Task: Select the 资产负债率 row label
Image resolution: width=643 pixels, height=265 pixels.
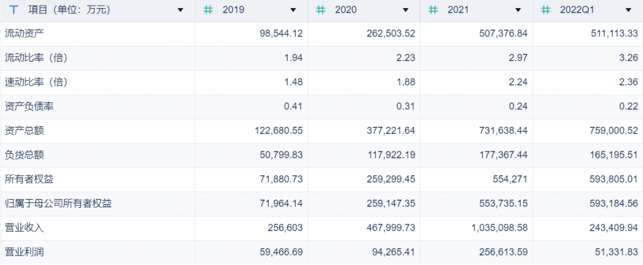Action: (29, 107)
